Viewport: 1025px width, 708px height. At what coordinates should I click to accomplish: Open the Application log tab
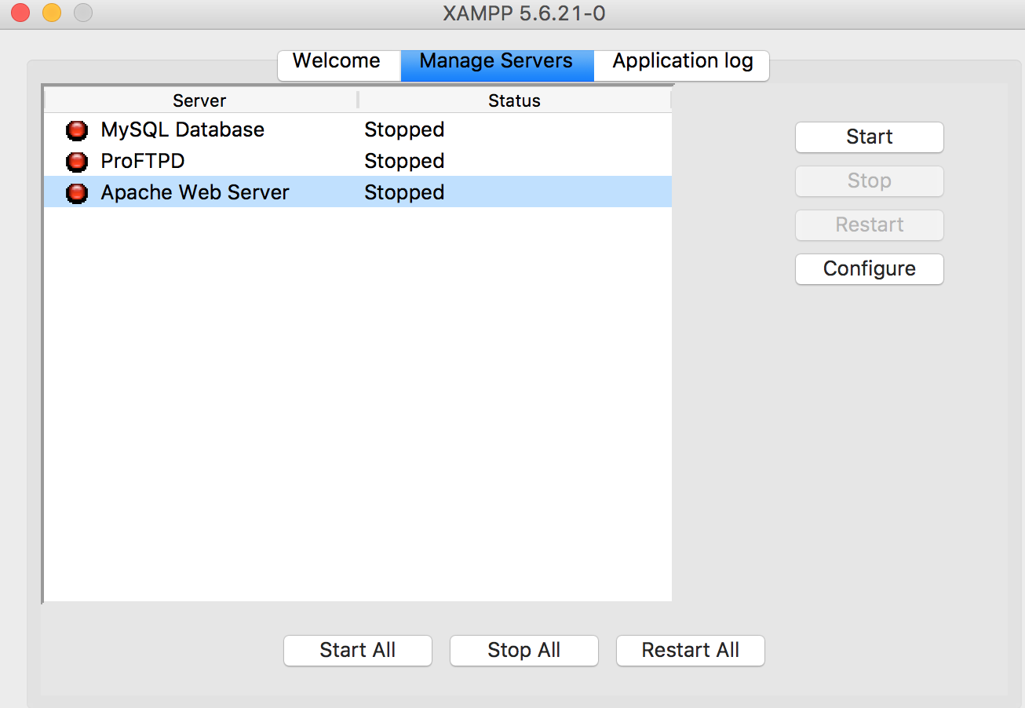682,65
